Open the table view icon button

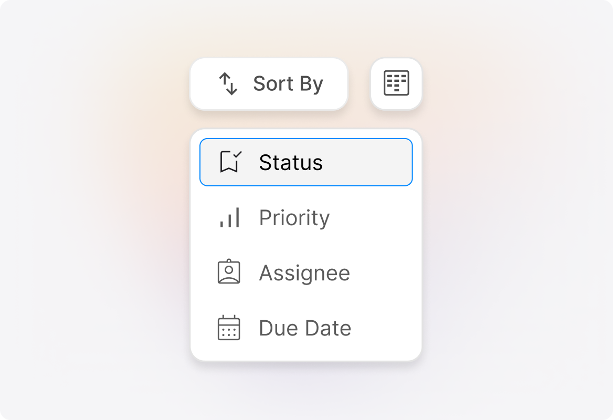396,83
